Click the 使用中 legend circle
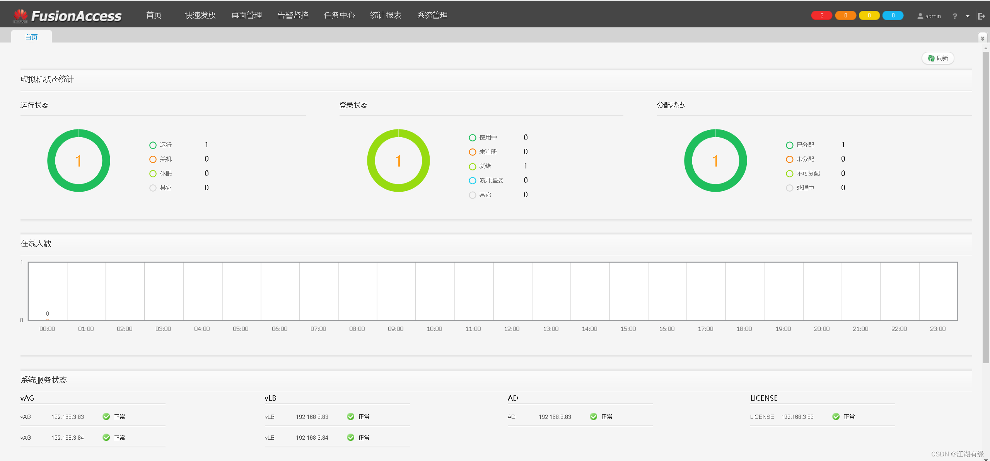This screenshot has width=990, height=461. coord(472,138)
